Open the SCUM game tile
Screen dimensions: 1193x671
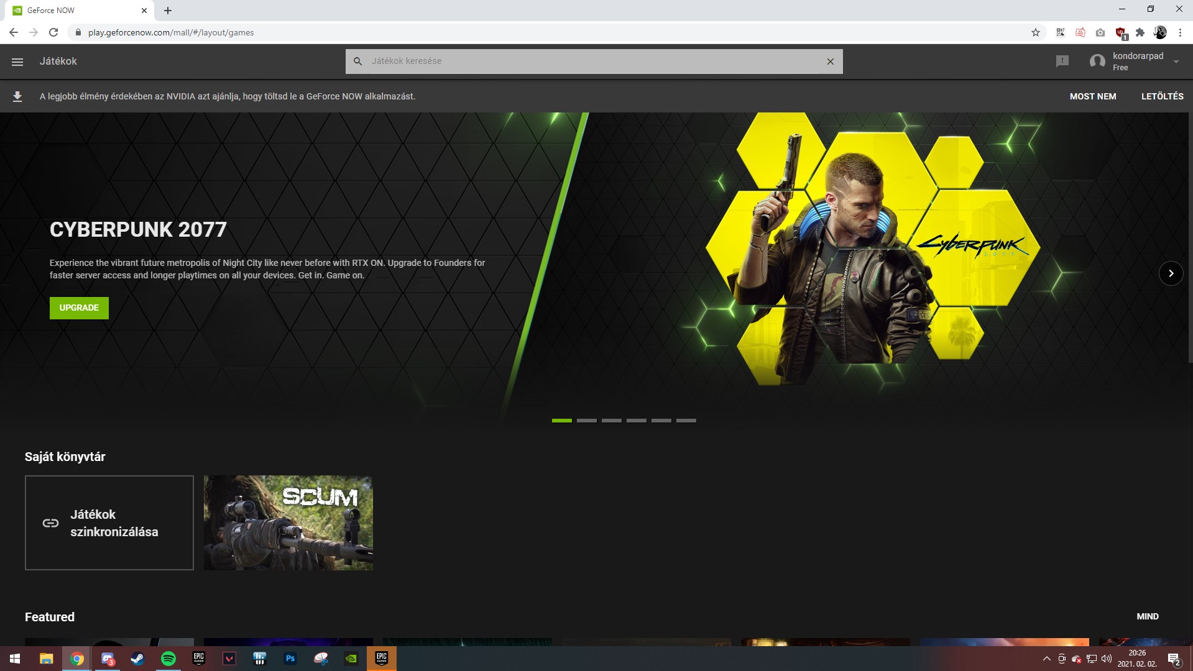pos(288,523)
